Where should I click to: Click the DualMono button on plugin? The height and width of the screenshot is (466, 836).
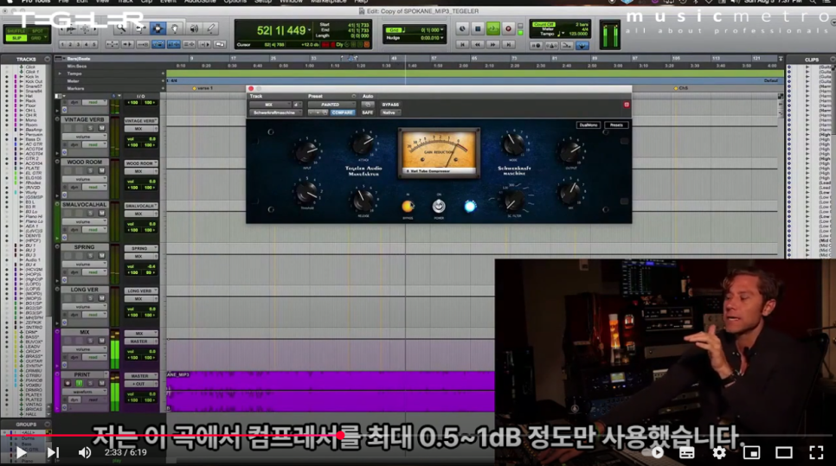click(588, 125)
